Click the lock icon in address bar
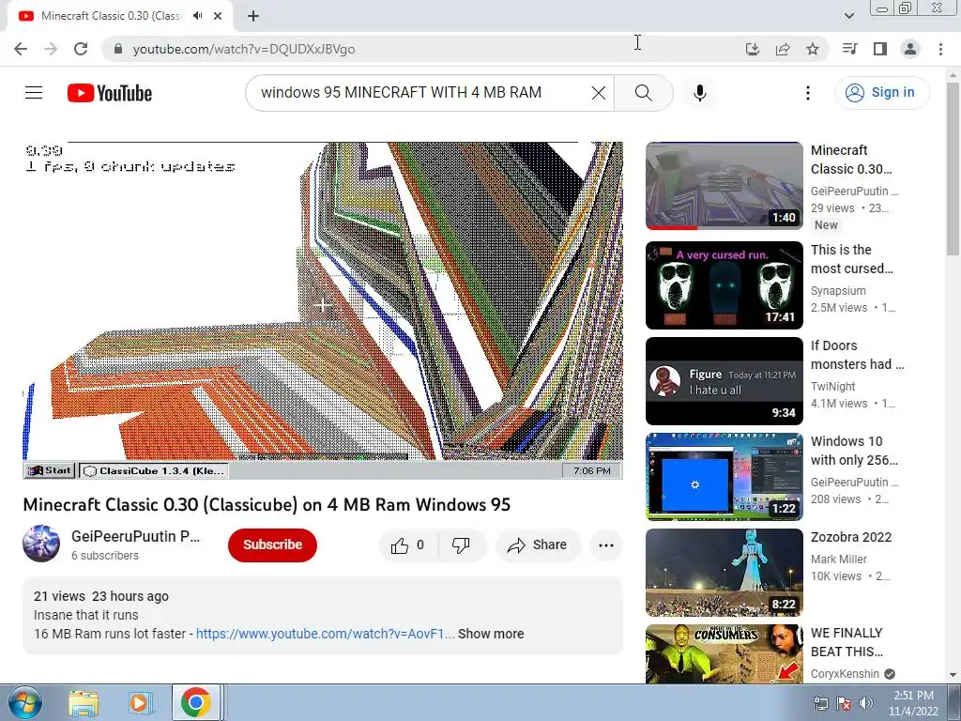 118,49
